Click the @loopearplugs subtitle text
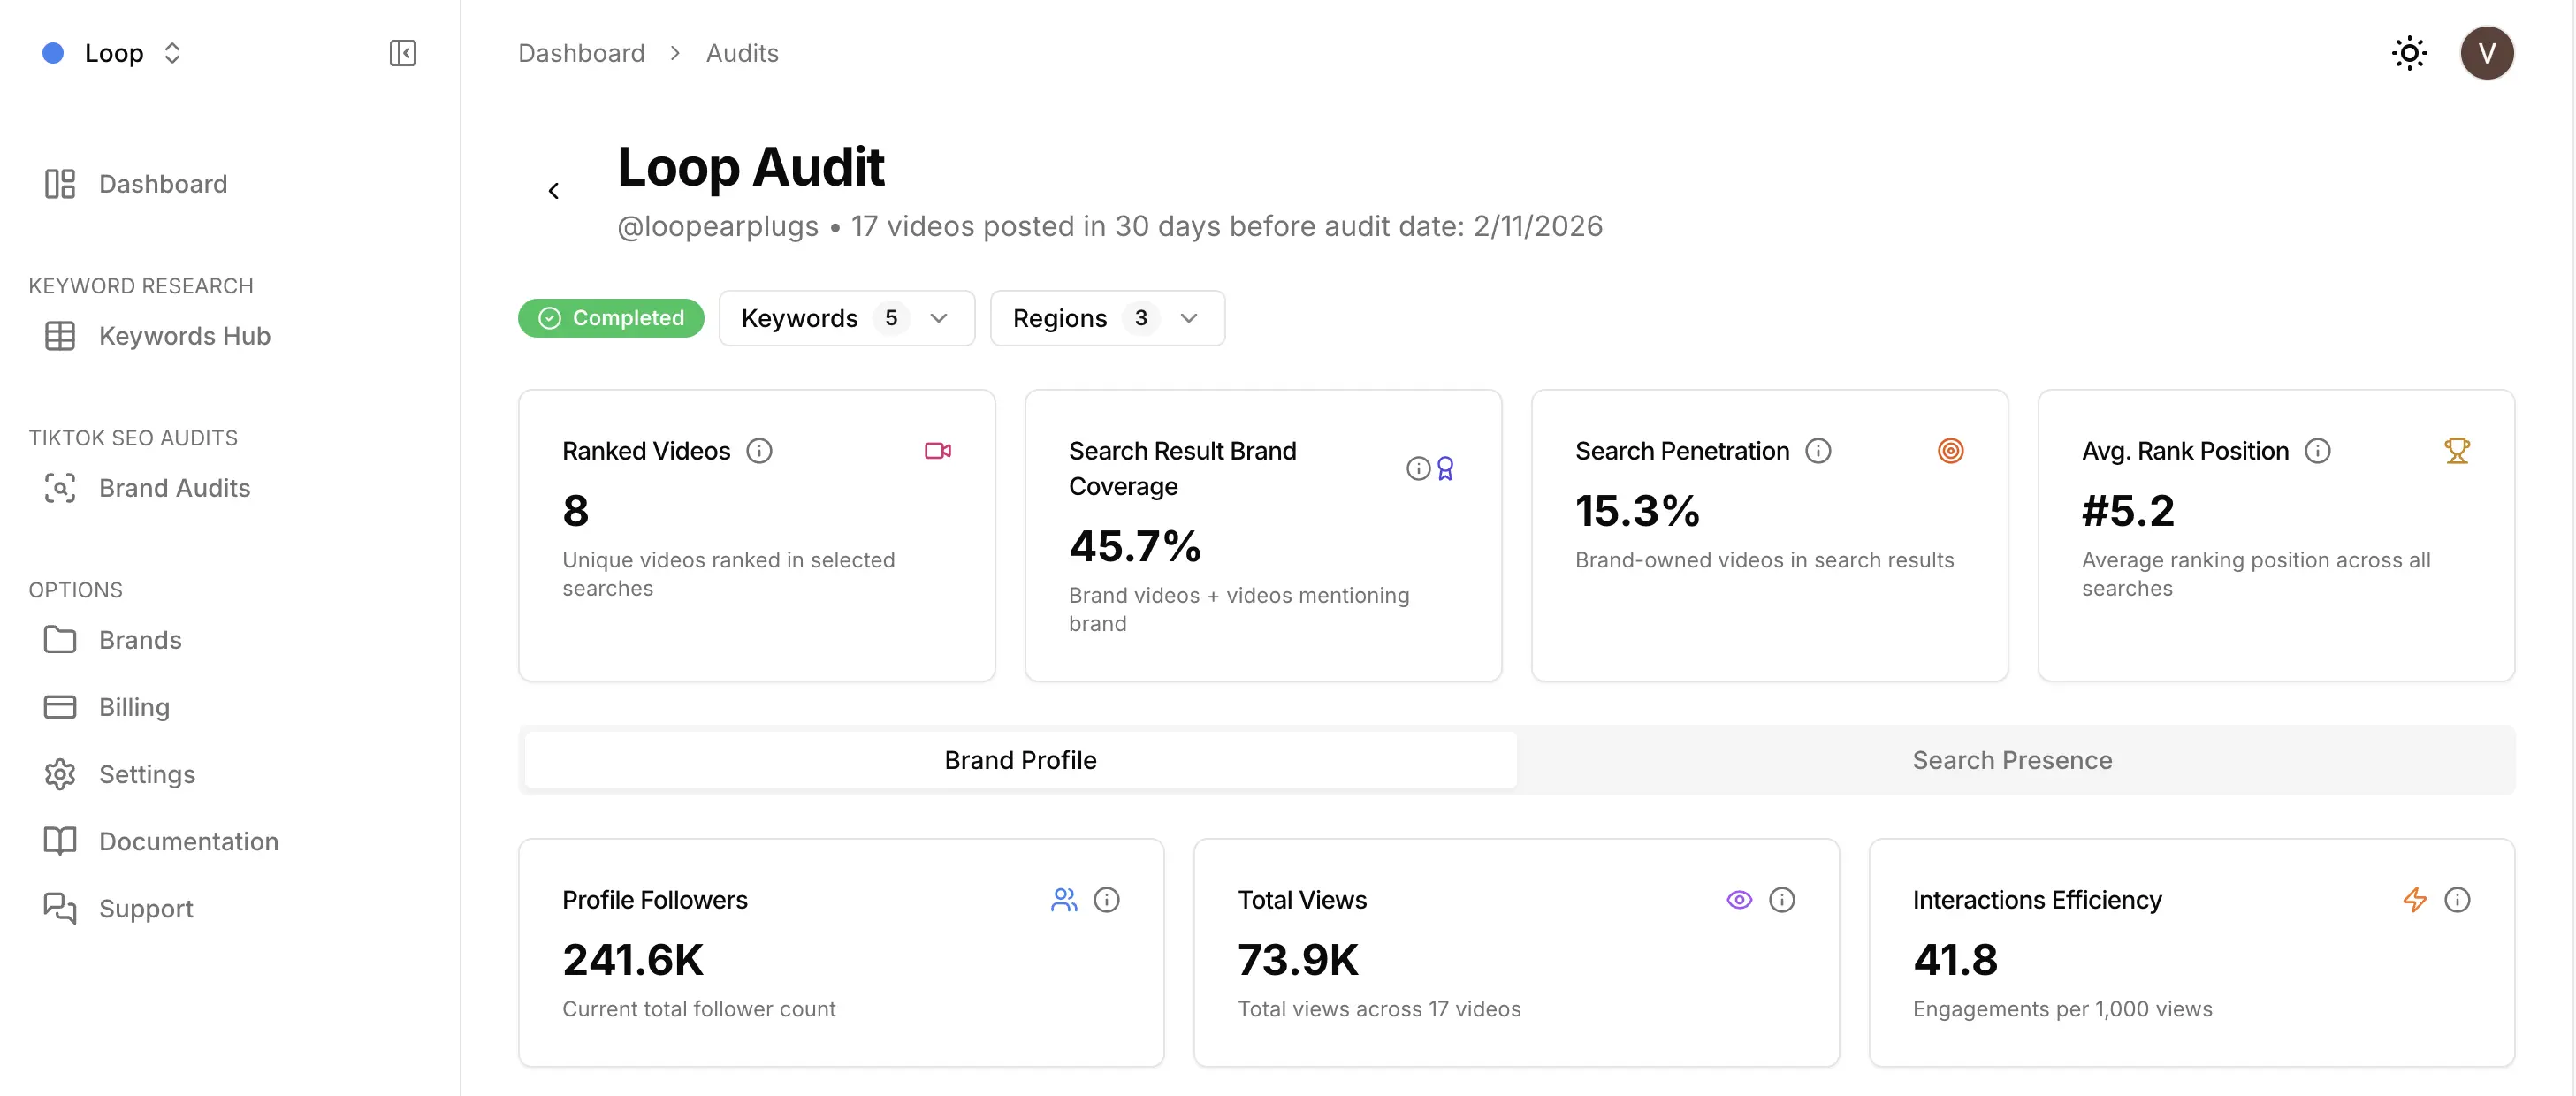 point(718,227)
